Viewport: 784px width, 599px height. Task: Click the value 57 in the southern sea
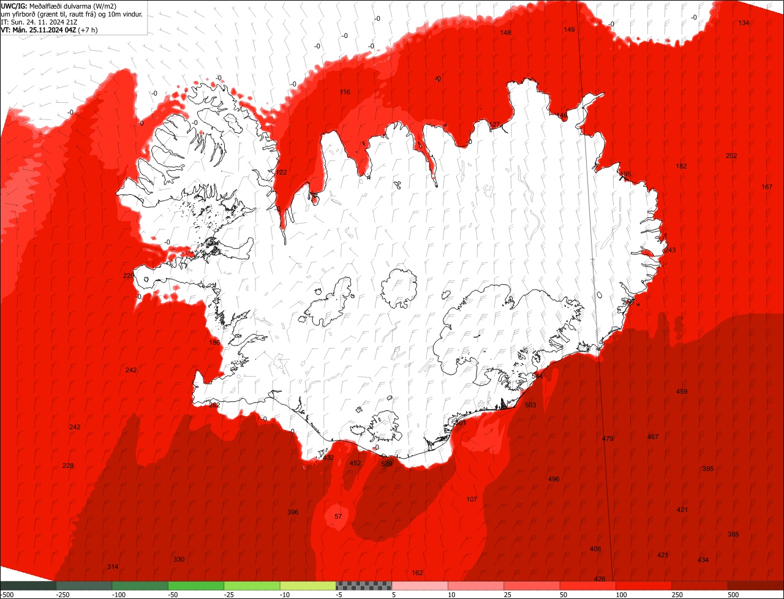point(338,516)
